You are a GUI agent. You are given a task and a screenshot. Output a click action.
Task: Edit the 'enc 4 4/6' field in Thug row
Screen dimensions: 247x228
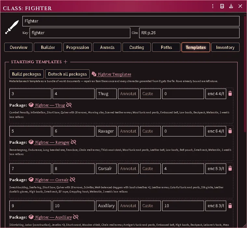click(216, 93)
